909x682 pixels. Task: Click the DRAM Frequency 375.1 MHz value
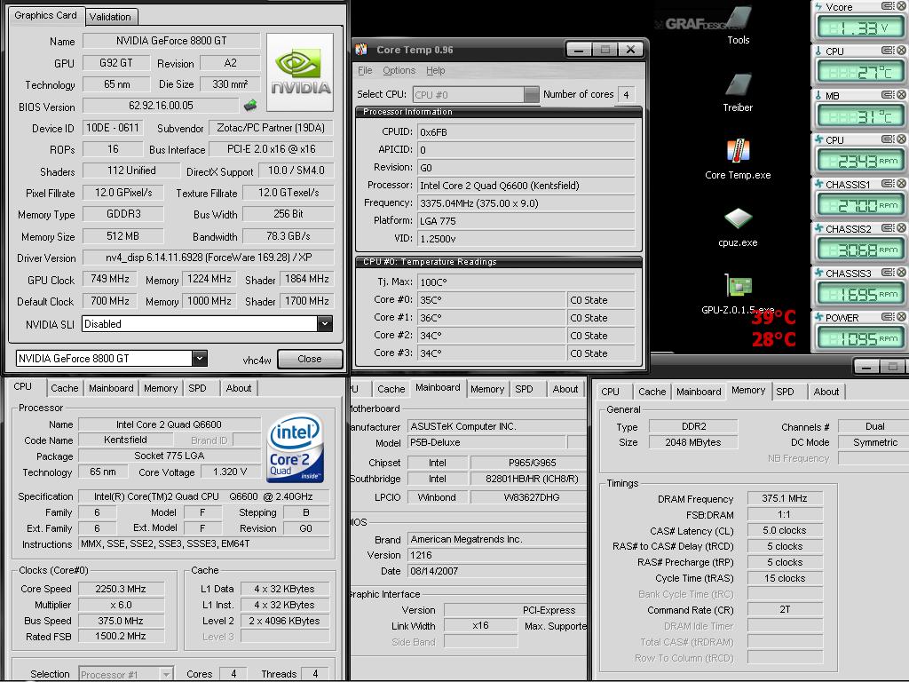785,498
